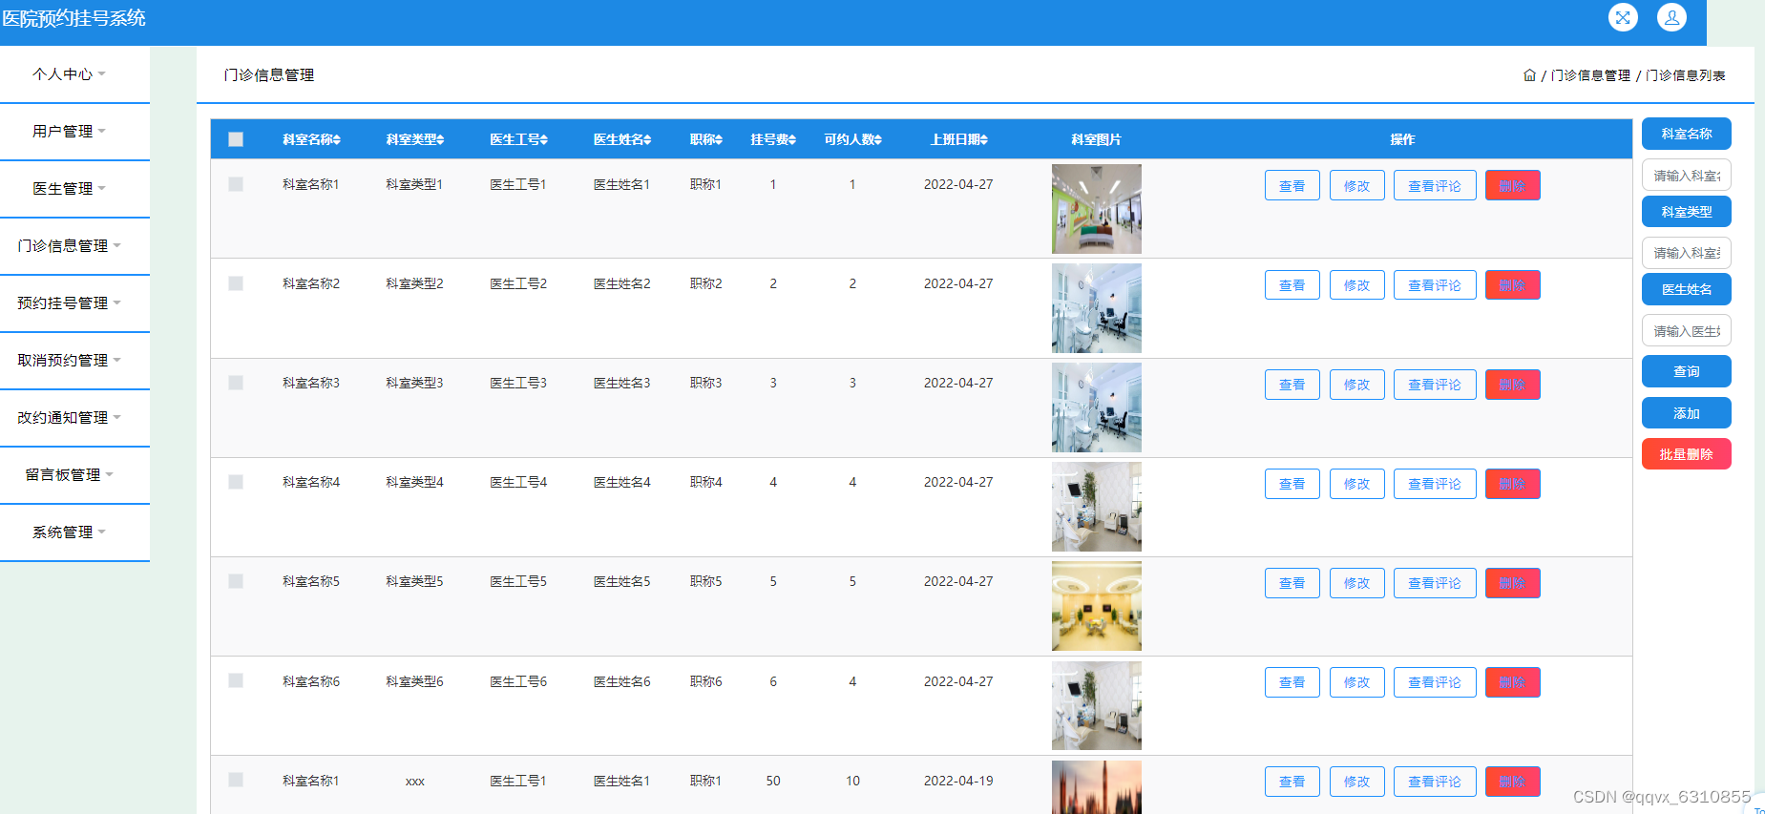Check the row checkbox for 科室名称3
Screen dimensions: 1765x814
[236, 383]
